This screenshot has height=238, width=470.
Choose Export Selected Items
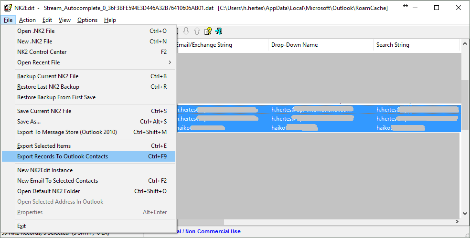[x=88, y=146]
